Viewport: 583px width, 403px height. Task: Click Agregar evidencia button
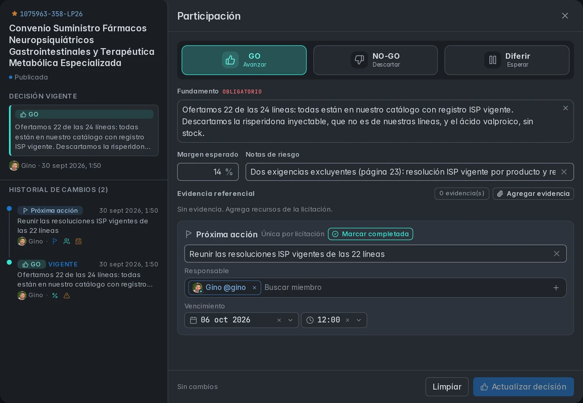533,193
